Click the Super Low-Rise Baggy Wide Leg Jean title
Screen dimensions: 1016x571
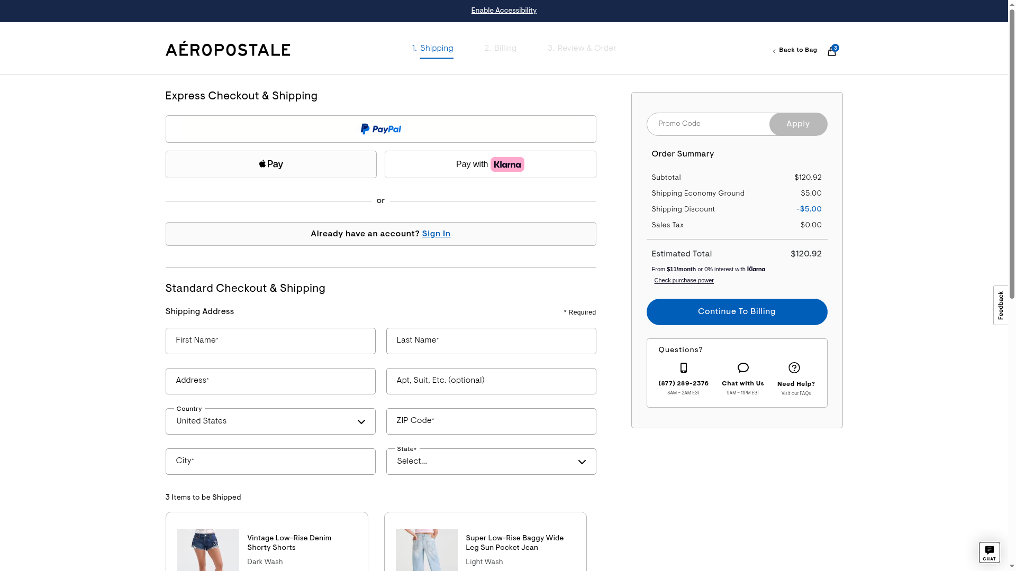click(515, 543)
